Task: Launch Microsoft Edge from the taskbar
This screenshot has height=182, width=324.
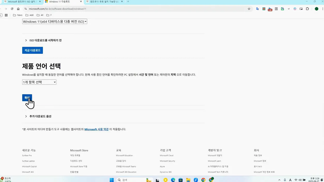Action: pos(173,180)
